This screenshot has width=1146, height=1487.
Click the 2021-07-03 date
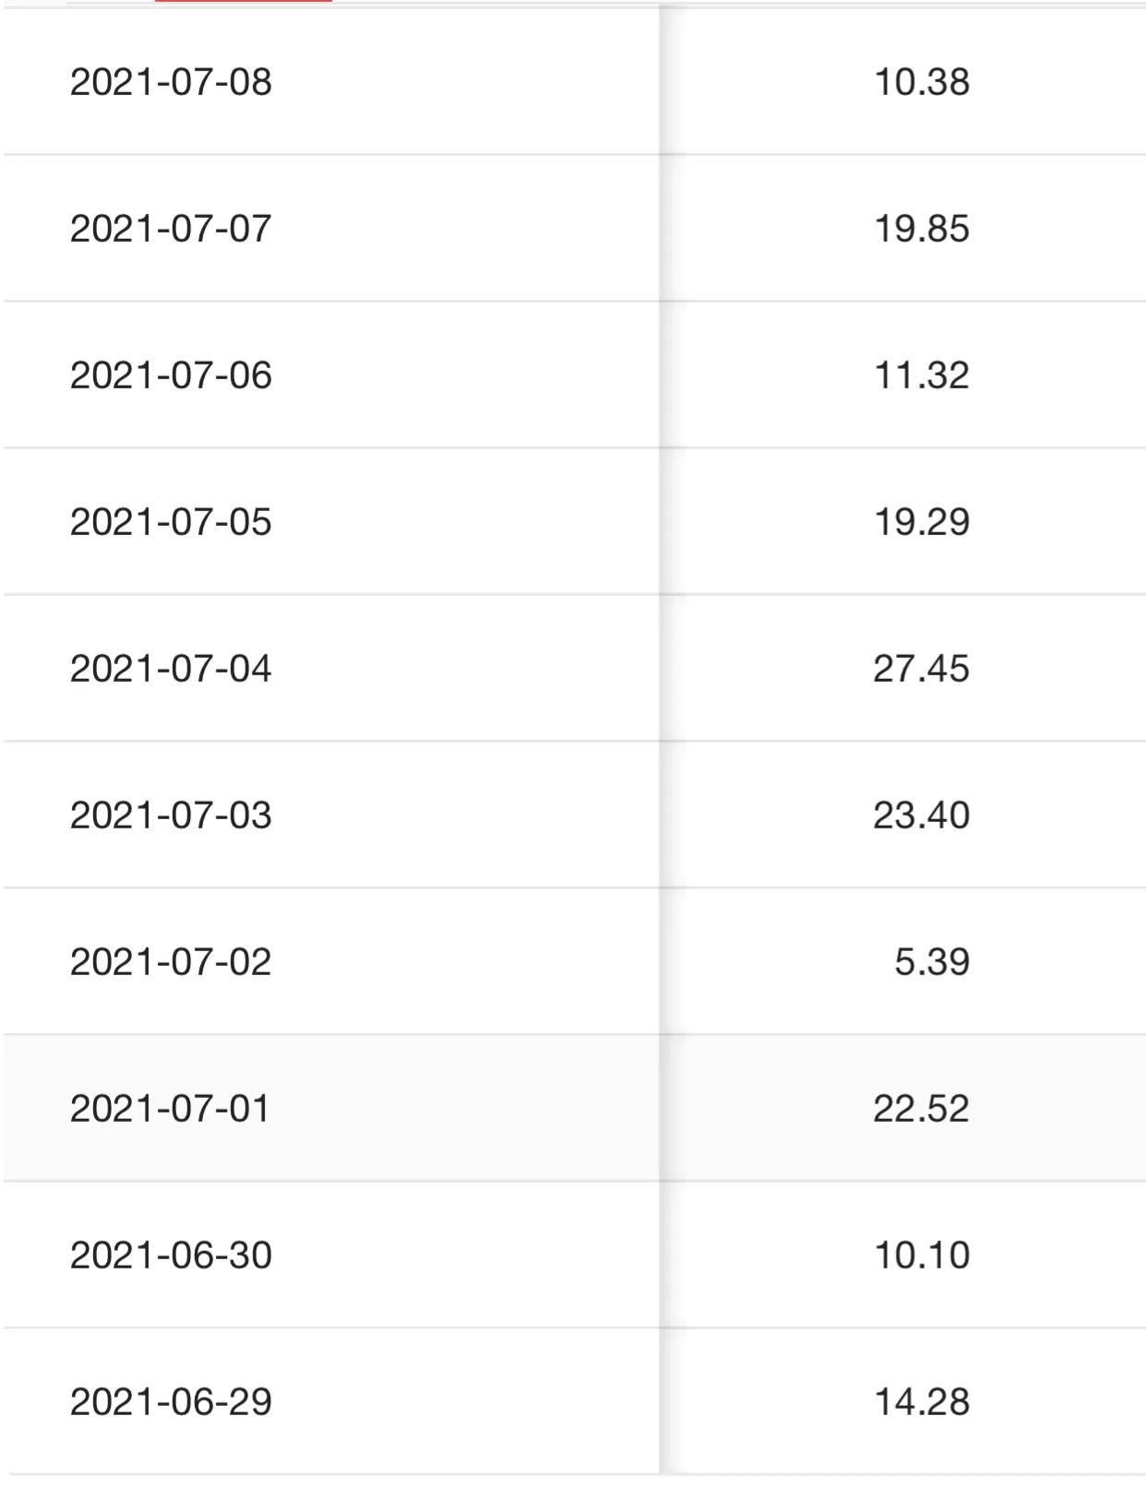click(x=171, y=815)
